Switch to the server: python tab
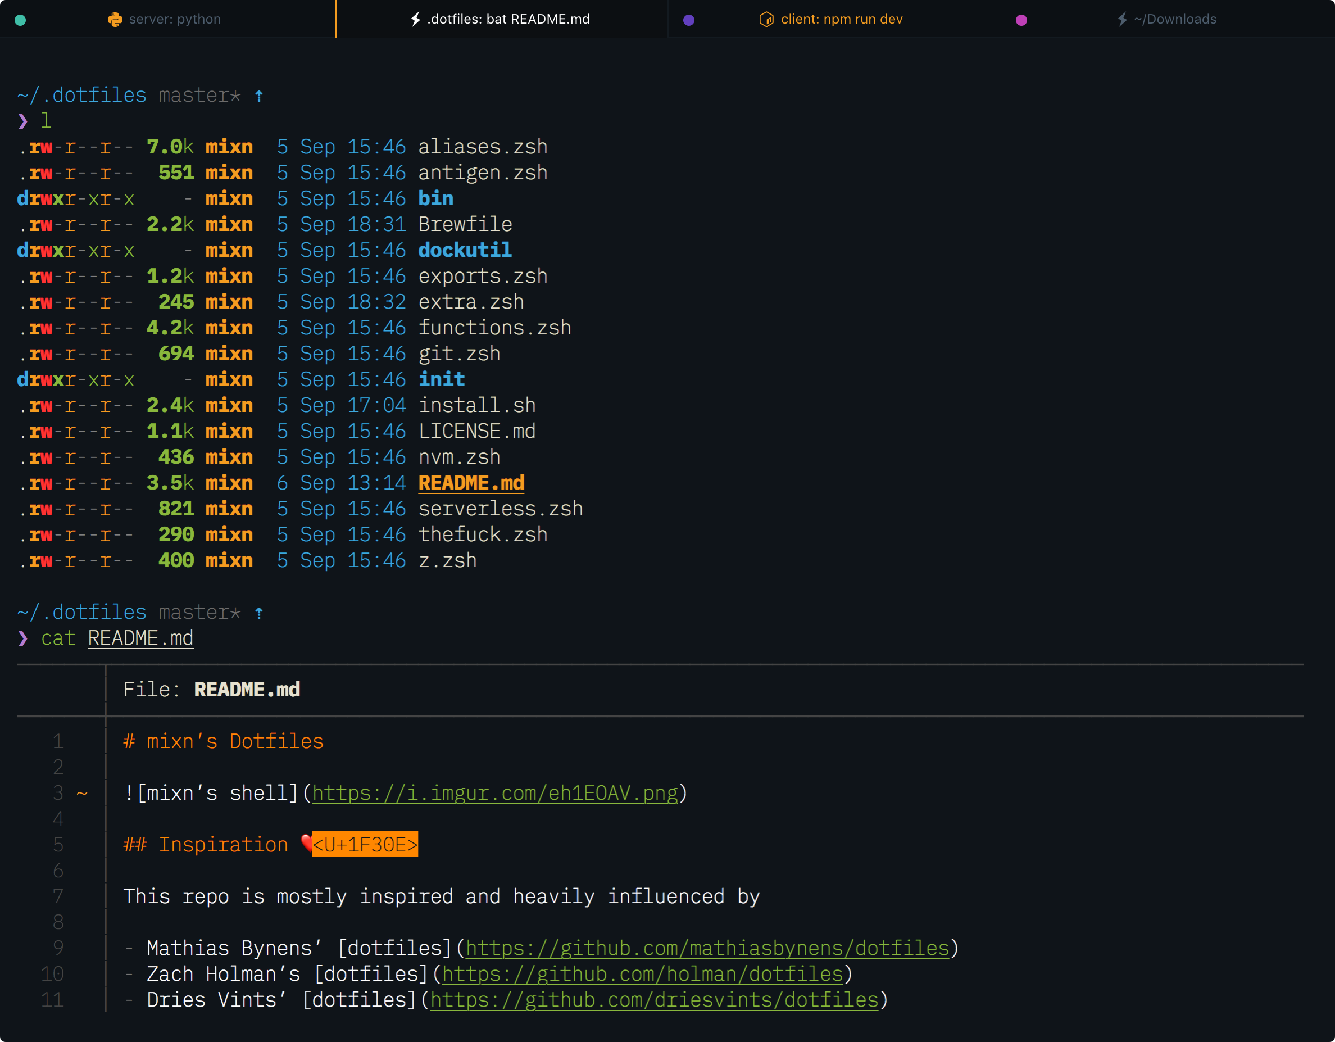 pyautogui.click(x=167, y=19)
